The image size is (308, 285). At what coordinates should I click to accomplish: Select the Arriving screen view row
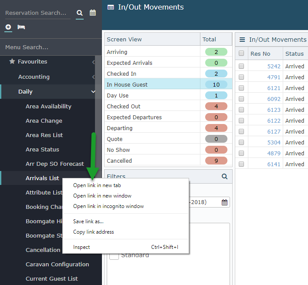pyautogui.click(x=168, y=52)
